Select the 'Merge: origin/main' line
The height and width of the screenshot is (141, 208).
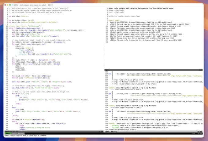[x=116, y=10]
